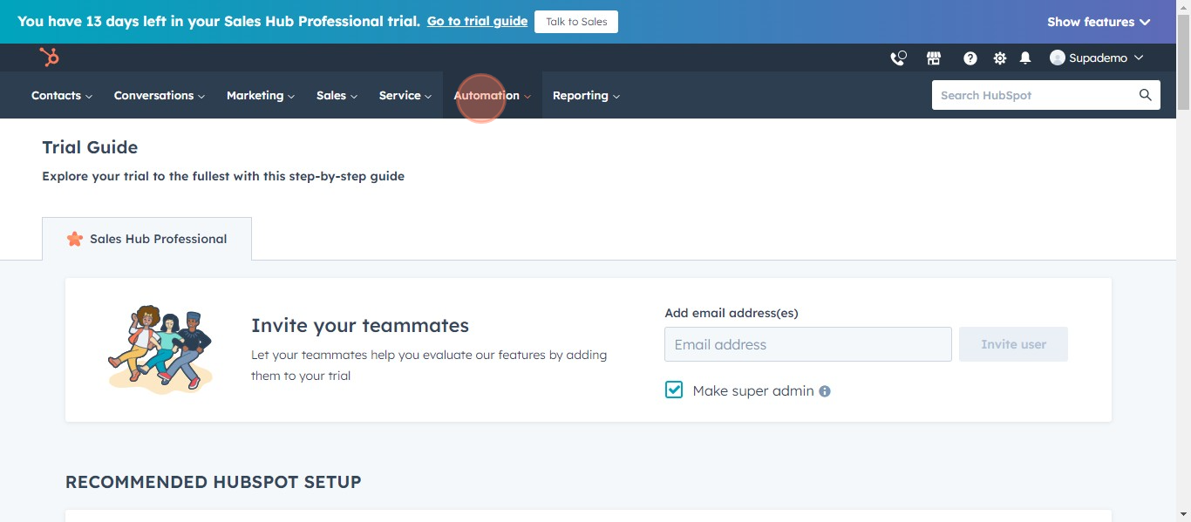This screenshot has width=1191, height=522.
Task: Open the Marketplace storefront icon
Action: tap(934, 58)
